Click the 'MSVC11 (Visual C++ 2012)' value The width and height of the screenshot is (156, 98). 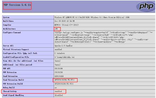[x=66, y=25]
